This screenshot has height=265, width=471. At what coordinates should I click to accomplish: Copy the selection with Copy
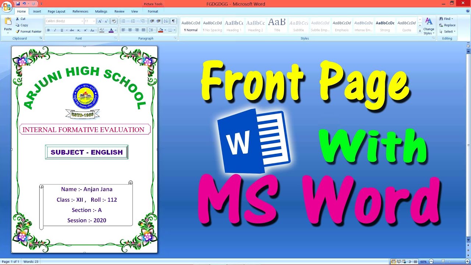[22, 25]
